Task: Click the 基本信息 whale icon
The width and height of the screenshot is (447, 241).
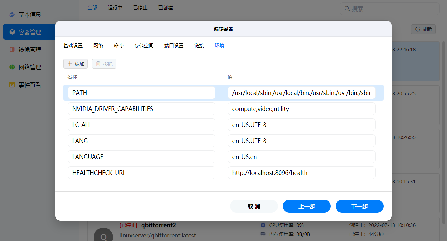Action: coord(12,15)
